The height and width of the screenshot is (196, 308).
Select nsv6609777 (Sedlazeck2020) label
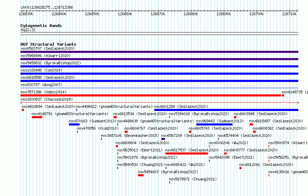(251, 150)
